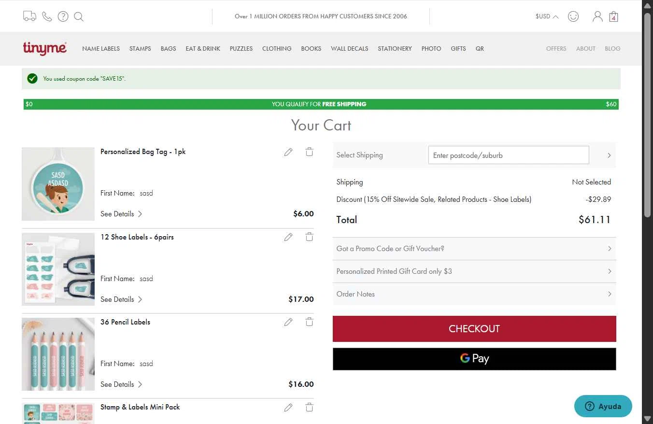
Task: Open the BOOKS menu
Action: (311, 49)
